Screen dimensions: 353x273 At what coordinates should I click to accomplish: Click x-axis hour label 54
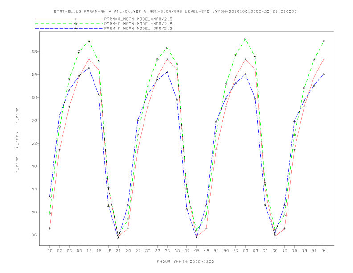pyautogui.click(x=226, y=251)
